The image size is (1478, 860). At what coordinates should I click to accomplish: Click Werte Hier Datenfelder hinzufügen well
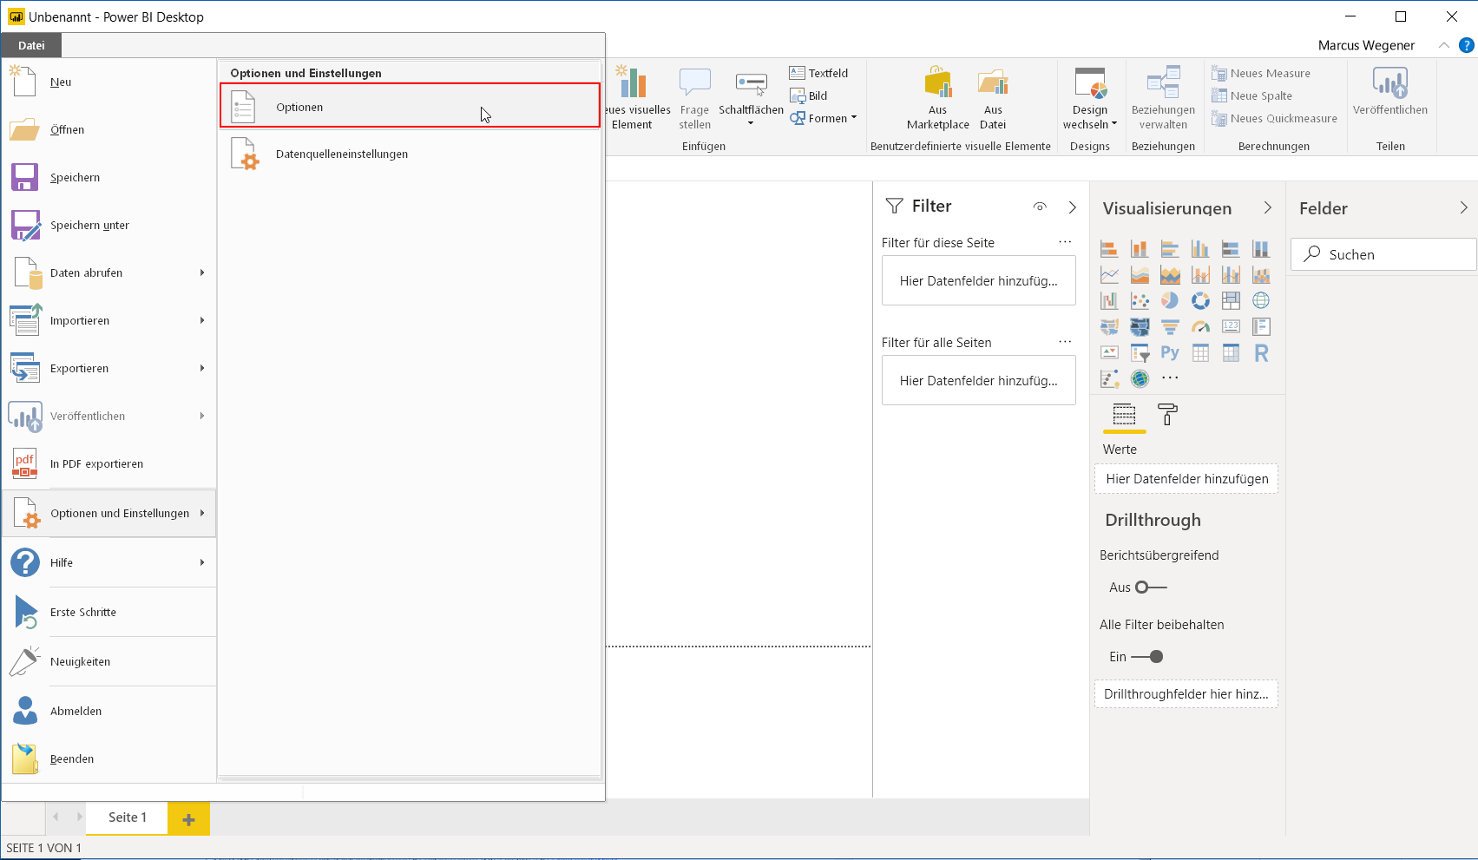pos(1186,479)
